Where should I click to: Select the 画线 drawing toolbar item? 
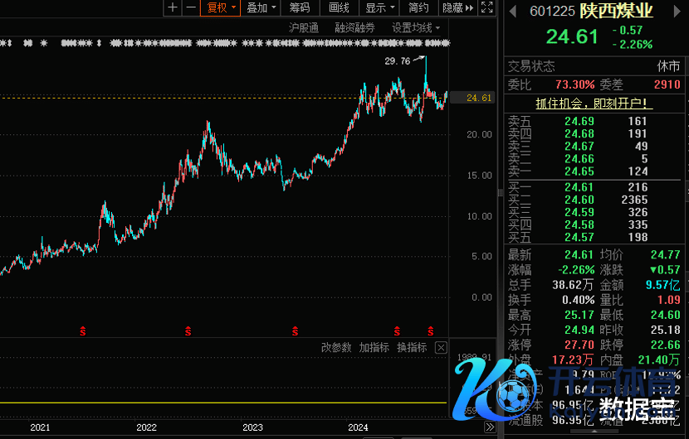[339, 7]
